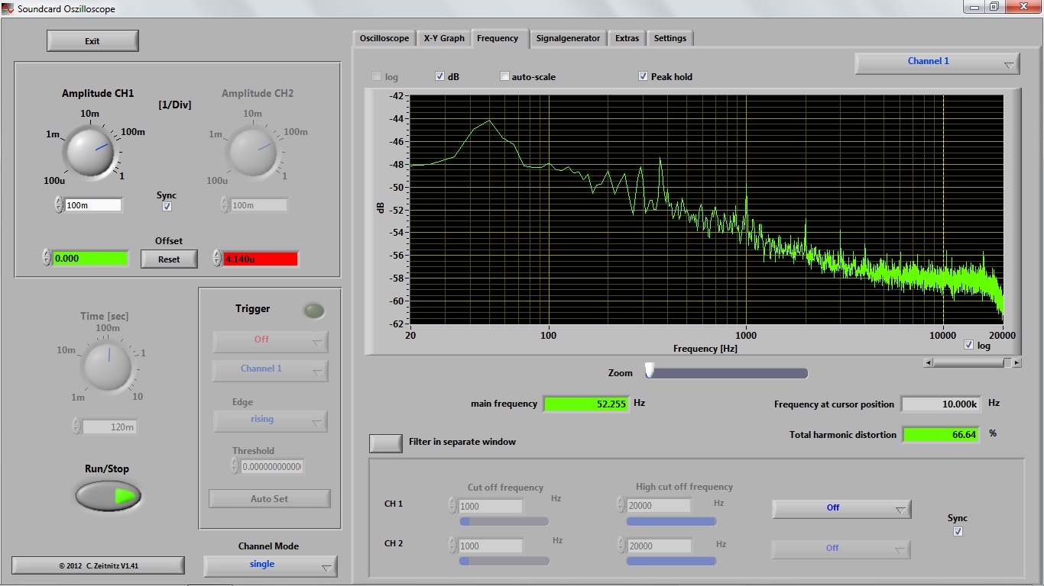The image size is (1044, 586).
Task: Click the CH1 offset stepper arrows
Action: 47,258
